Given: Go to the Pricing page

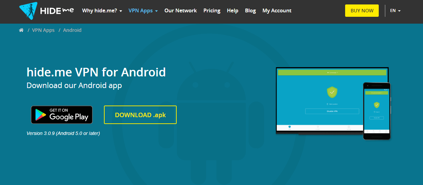Looking at the screenshot, I should pos(212,11).
